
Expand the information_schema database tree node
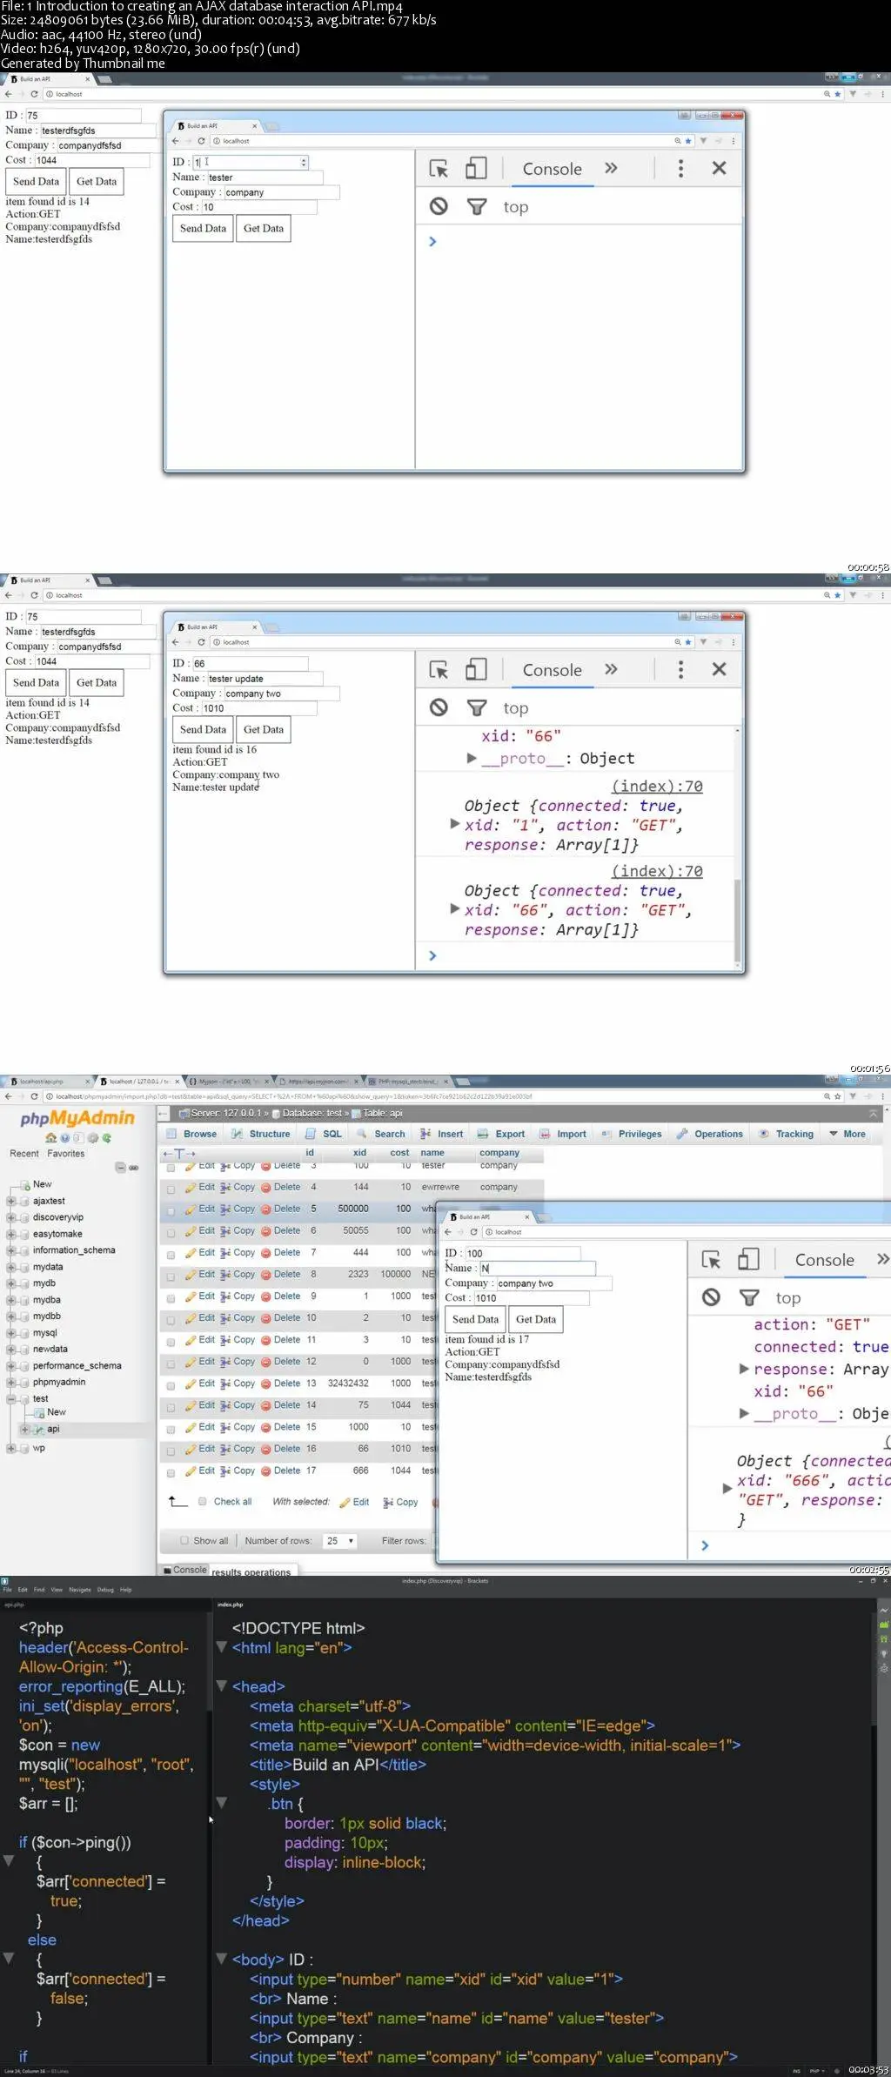pos(11,1250)
